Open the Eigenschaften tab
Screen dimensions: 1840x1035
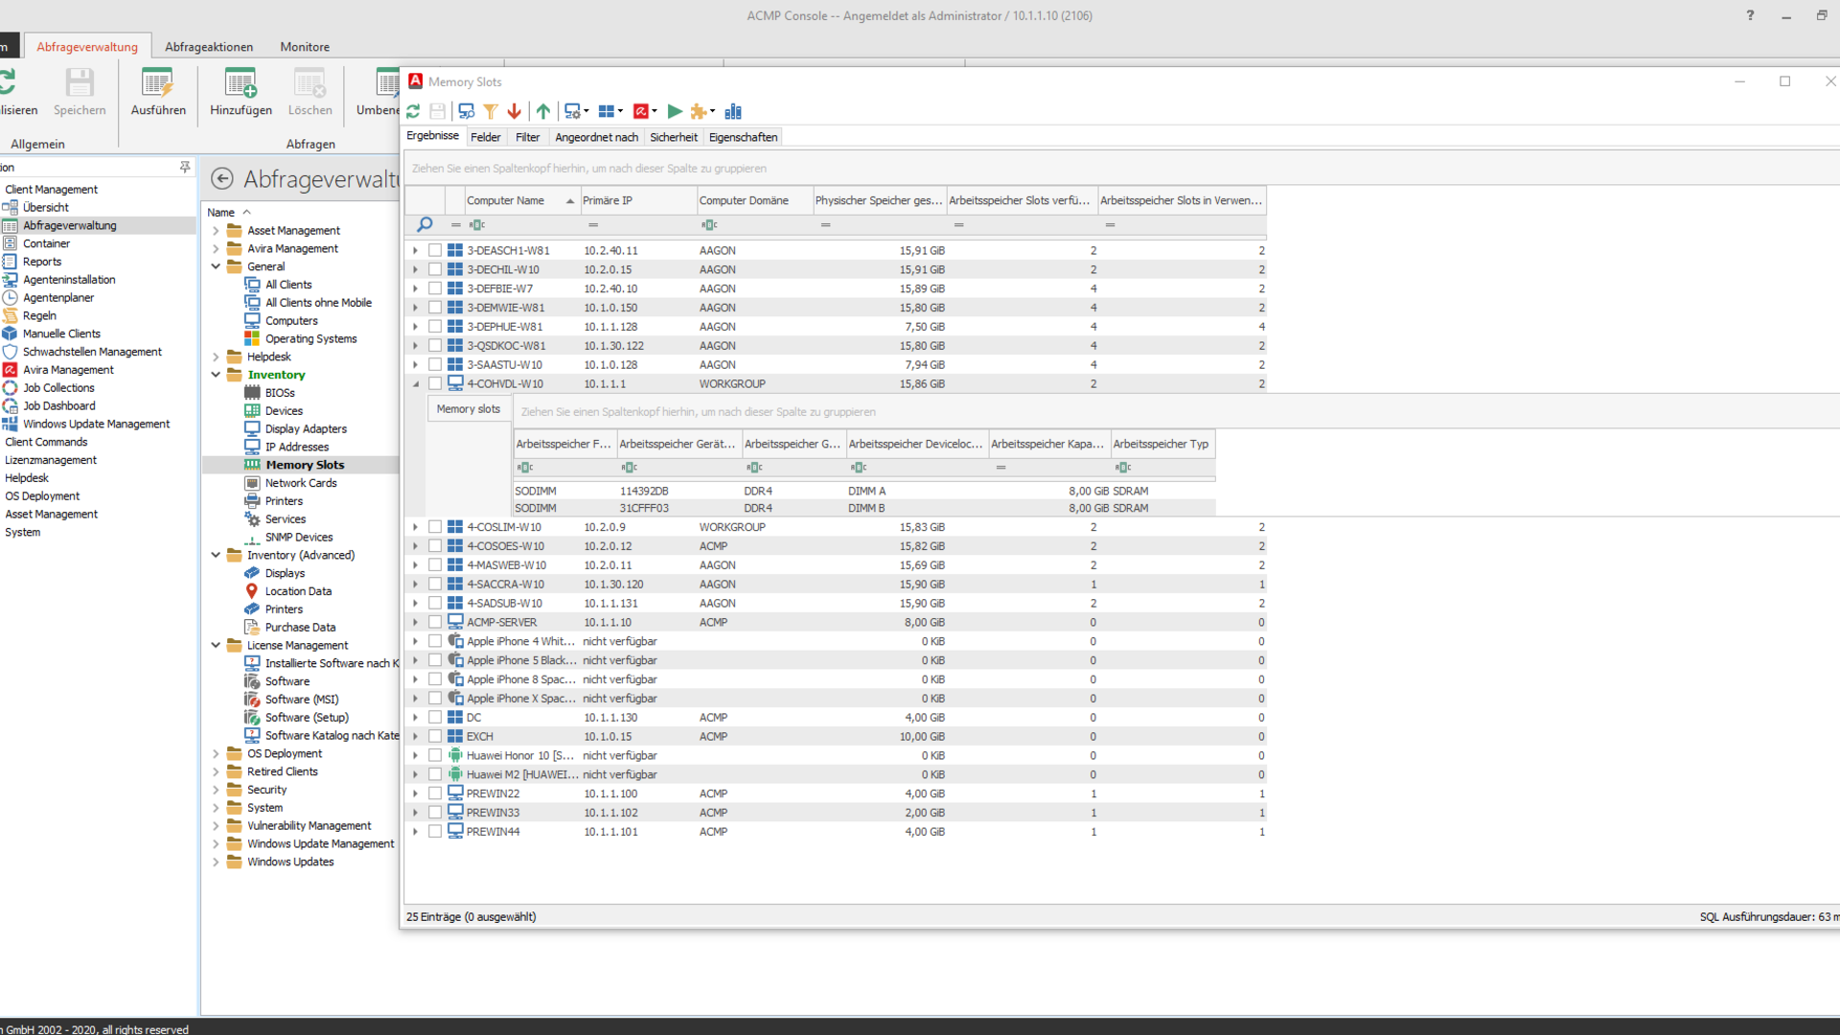pyautogui.click(x=743, y=137)
